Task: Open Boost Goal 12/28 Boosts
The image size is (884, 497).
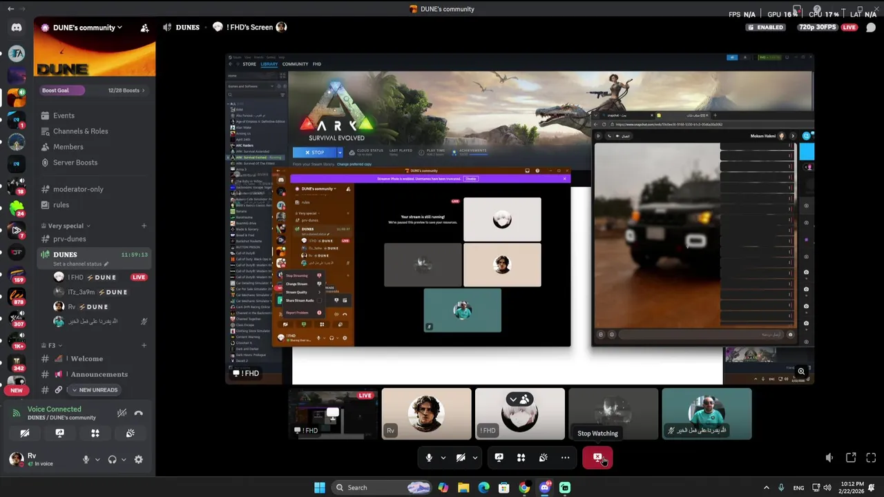Action: point(95,90)
